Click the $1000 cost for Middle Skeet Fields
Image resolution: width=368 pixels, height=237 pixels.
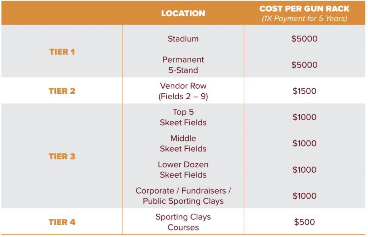pos(304,143)
